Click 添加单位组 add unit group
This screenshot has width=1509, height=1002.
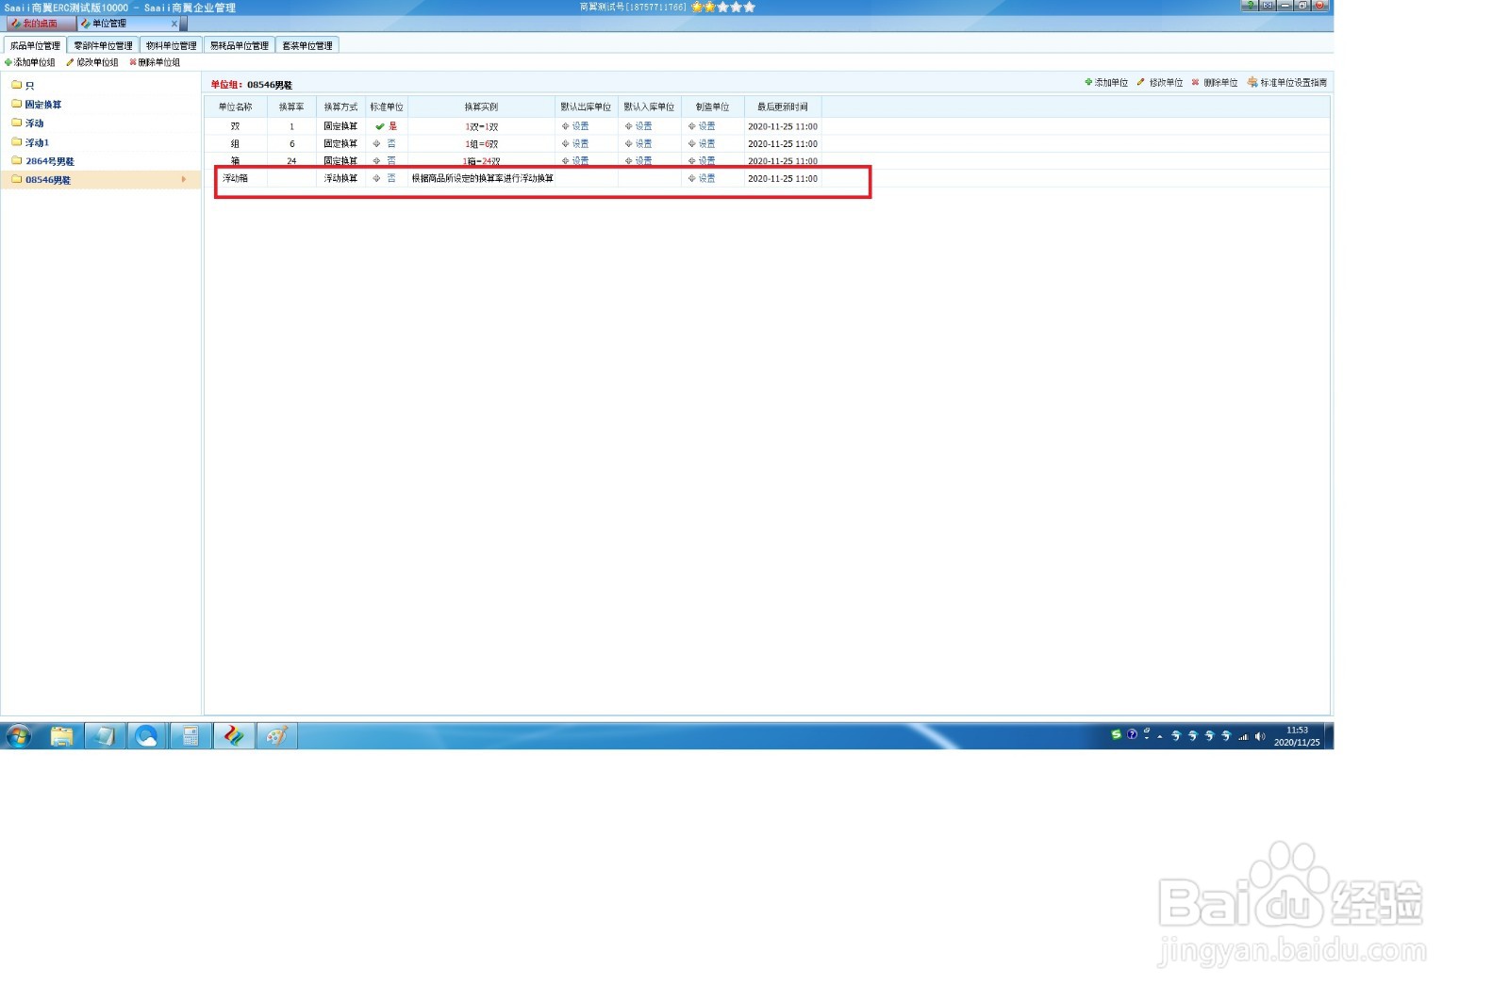30,62
